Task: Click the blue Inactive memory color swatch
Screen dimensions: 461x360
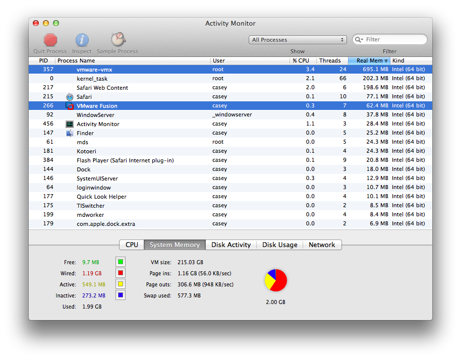Action: (x=121, y=295)
